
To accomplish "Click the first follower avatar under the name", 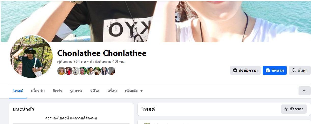I will coord(61,71).
